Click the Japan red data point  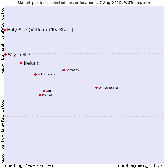point(44,91)
